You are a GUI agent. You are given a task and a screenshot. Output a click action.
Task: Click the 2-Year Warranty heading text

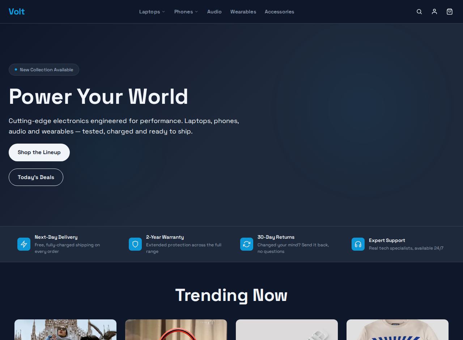[x=165, y=237]
